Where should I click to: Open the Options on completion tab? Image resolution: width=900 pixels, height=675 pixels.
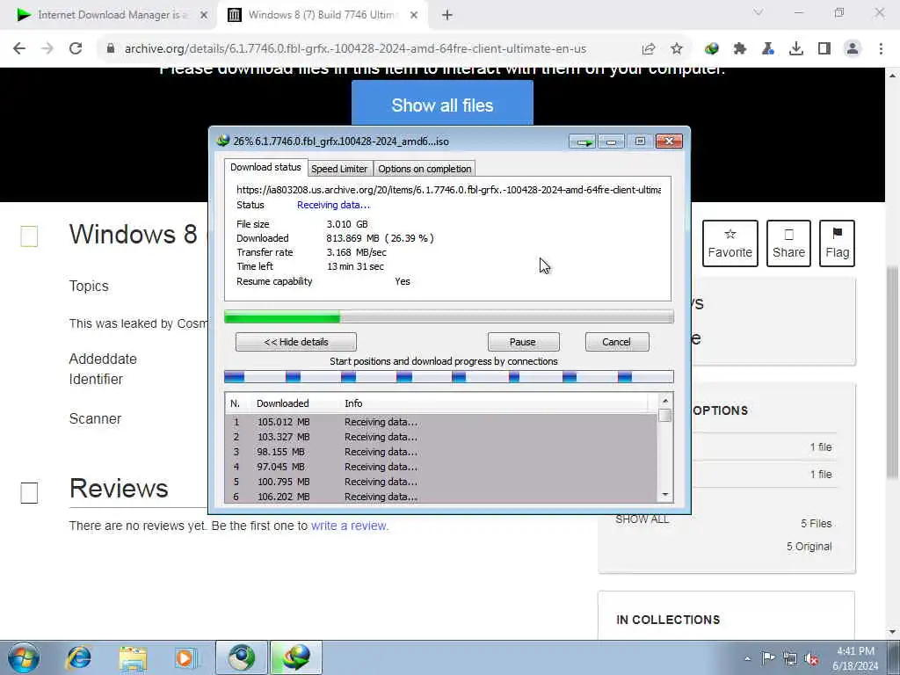tap(425, 169)
